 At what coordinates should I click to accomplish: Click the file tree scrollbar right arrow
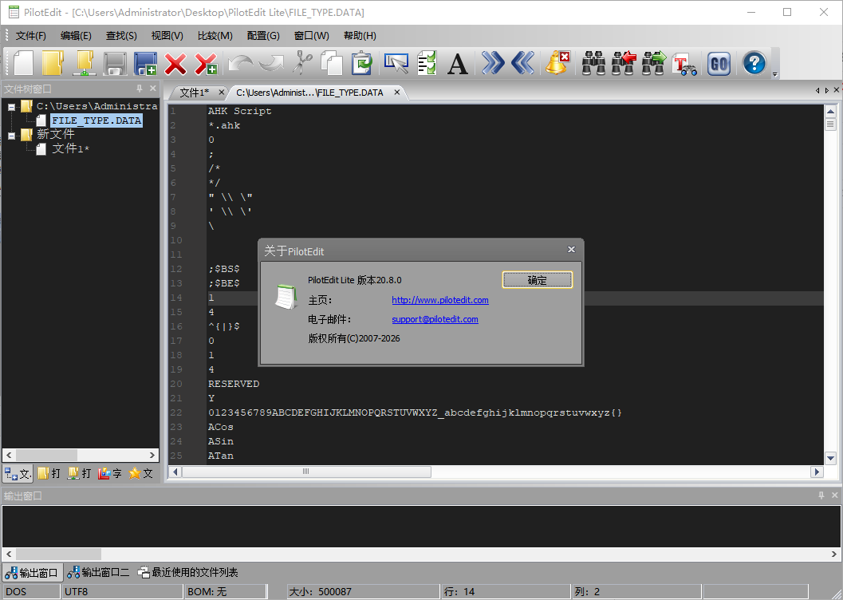(152, 455)
